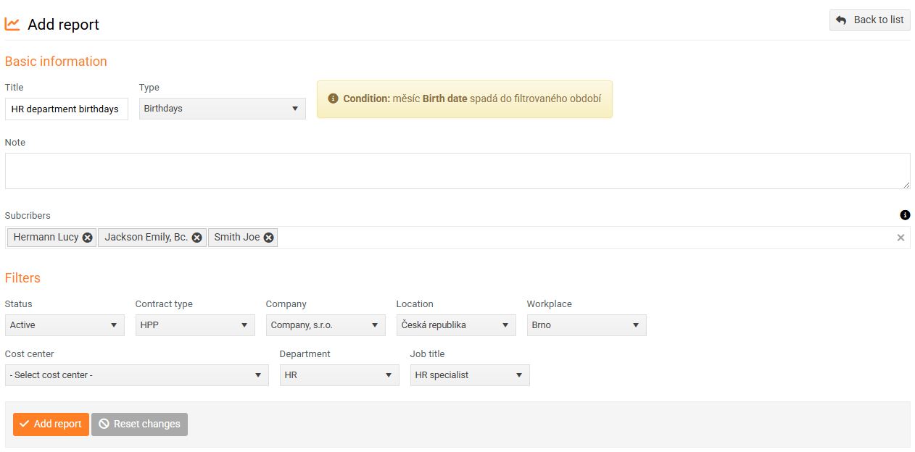Click the subscribers info icon
The height and width of the screenshot is (452, 915).
tap(905, 215)
